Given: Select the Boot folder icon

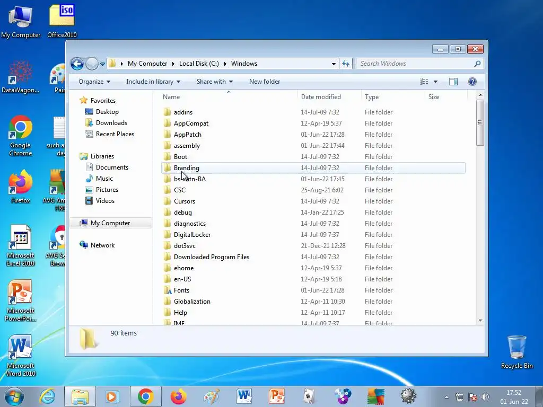Looking at the screenshot, I should click(167, 156).
